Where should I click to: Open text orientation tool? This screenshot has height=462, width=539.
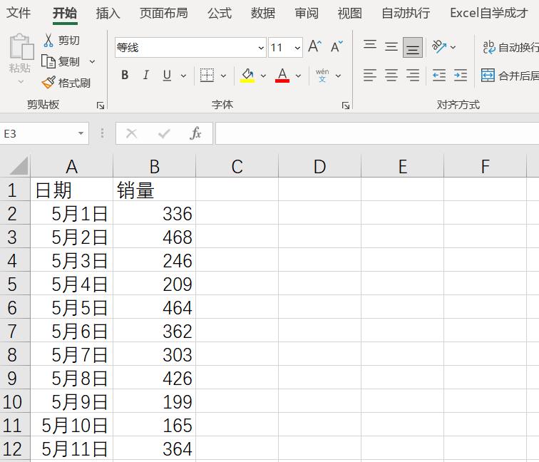tap(439, 47)
